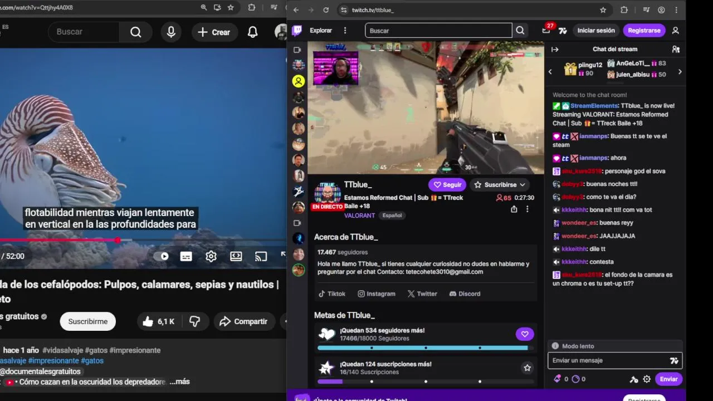The width and height of the screenshot is (713, 401).
Task: Open chat settings gear icon
Action: [x=647, y=379]
